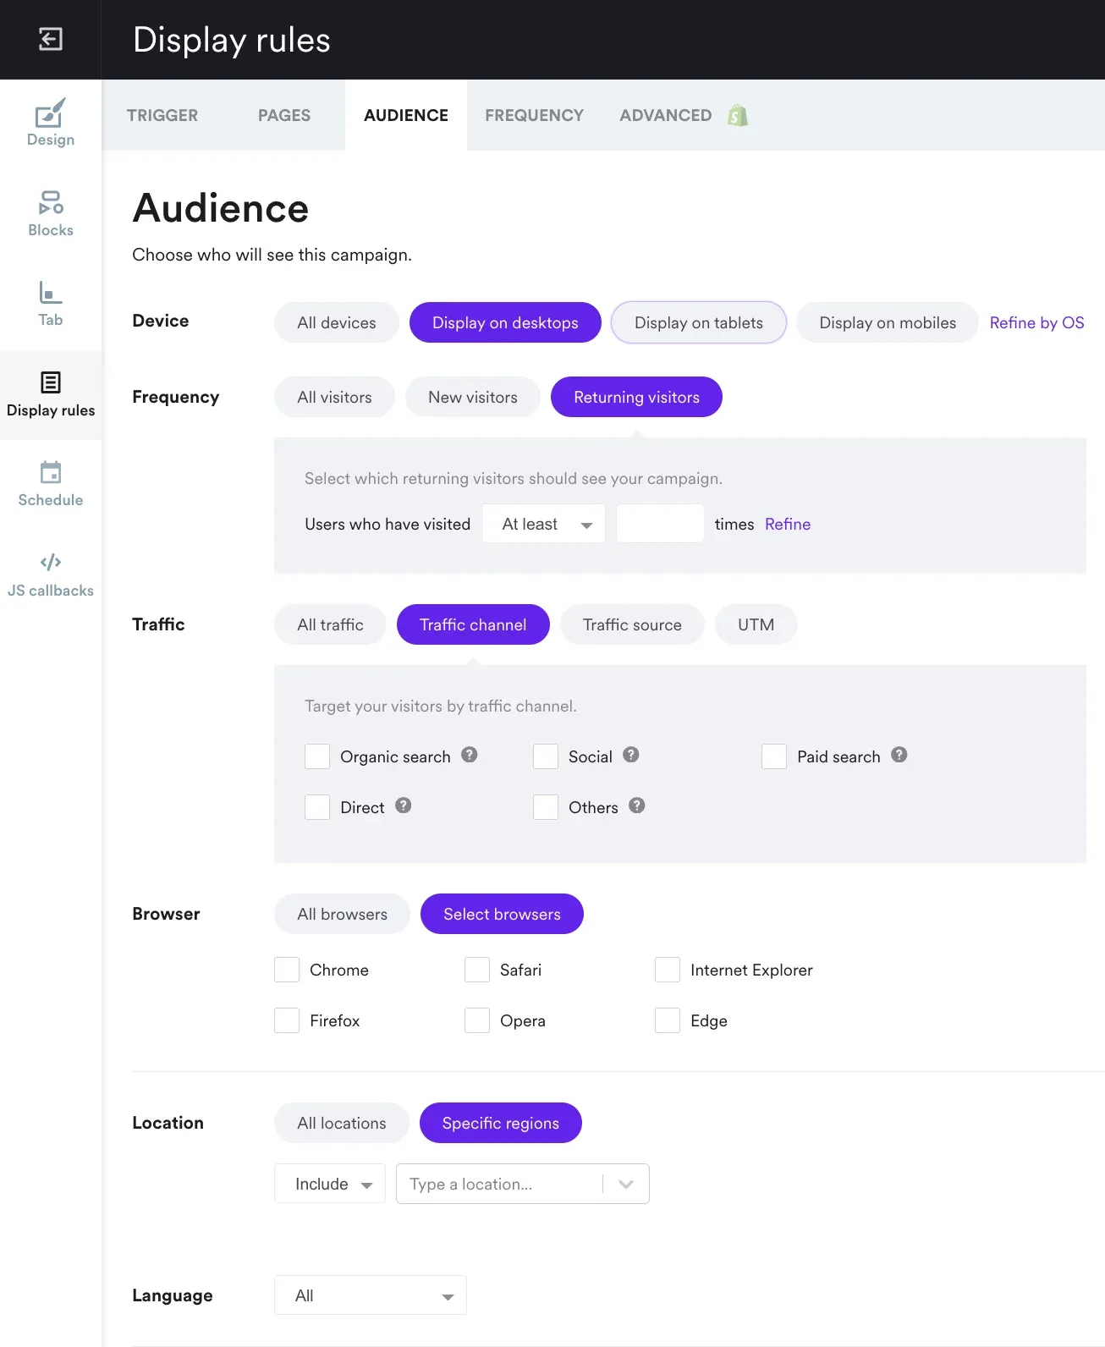Check the Social traffic channel box
The image size is (1105, 1347).
tap(546, 756)
